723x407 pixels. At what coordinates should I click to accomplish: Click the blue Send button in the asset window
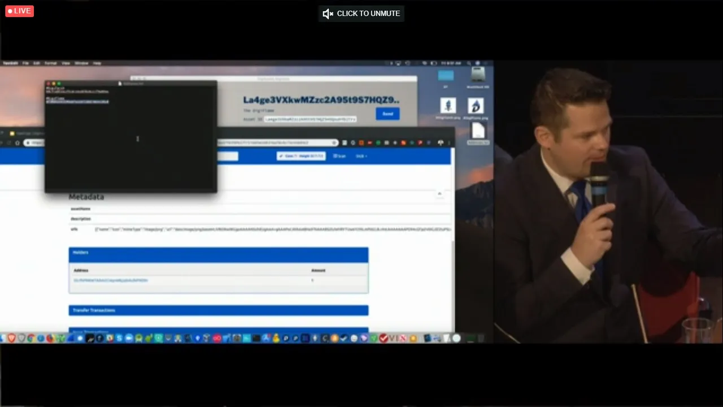click(x=387, y=114)
